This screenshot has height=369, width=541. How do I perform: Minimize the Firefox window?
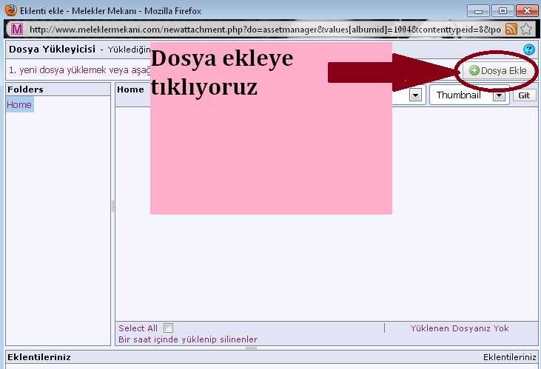478,11
